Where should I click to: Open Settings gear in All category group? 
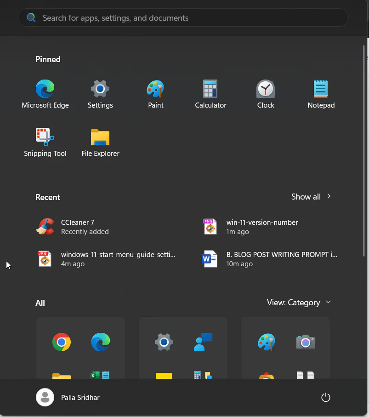(x=164, y=342)
